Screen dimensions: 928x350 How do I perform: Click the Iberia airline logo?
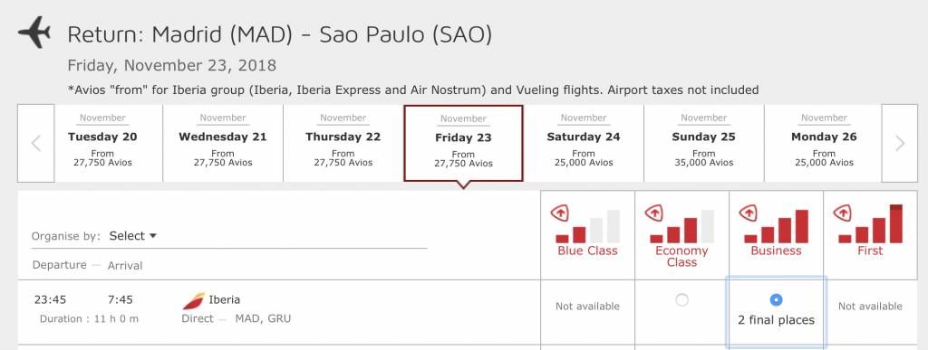pyautogui.click(x=194, y=301)
